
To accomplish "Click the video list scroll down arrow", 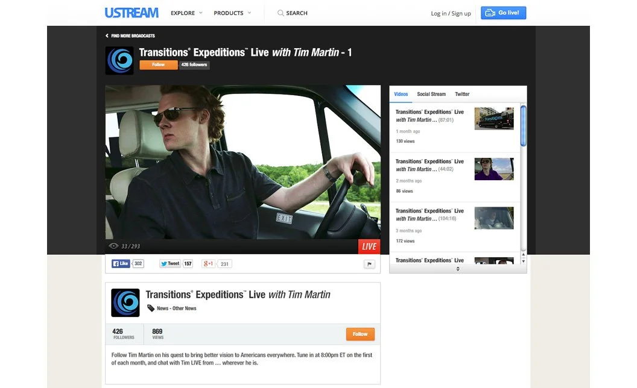I will [x=523, y=261].
